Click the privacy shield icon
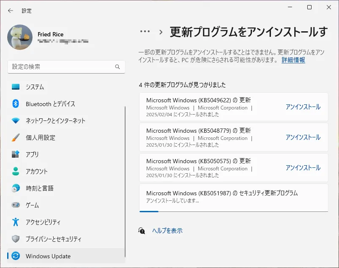339x268 pixels. [x=16, y=239]
